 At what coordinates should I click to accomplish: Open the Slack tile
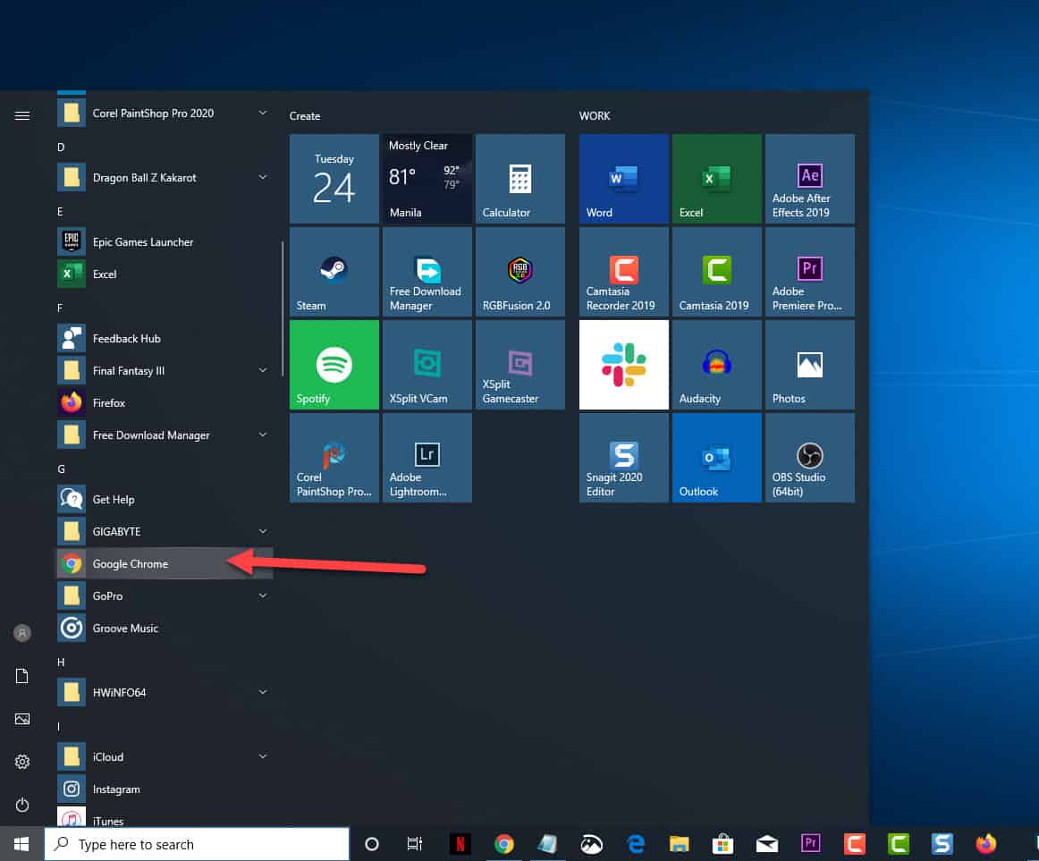pos(623,365)
